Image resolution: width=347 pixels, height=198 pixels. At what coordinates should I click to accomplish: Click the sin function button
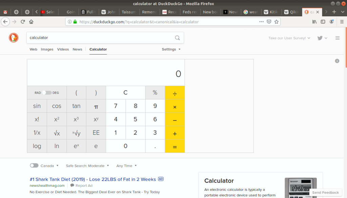pos(37,106)
